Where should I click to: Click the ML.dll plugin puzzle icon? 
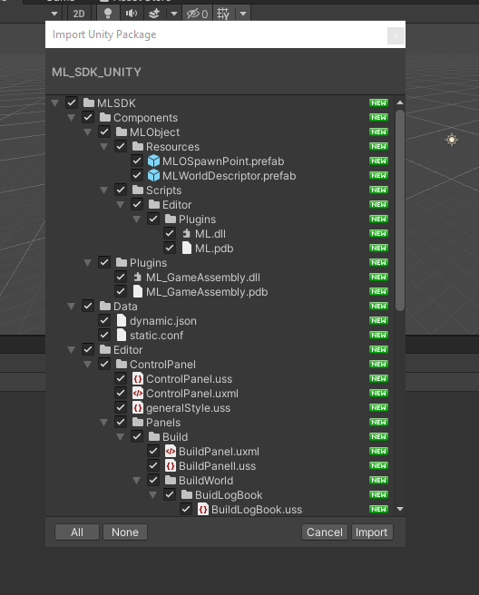pyautogui.click(x=186, y=233)
